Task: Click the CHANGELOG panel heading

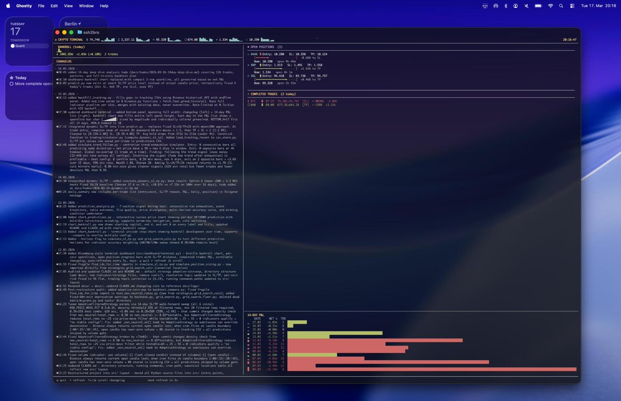Action: (64, 61)
